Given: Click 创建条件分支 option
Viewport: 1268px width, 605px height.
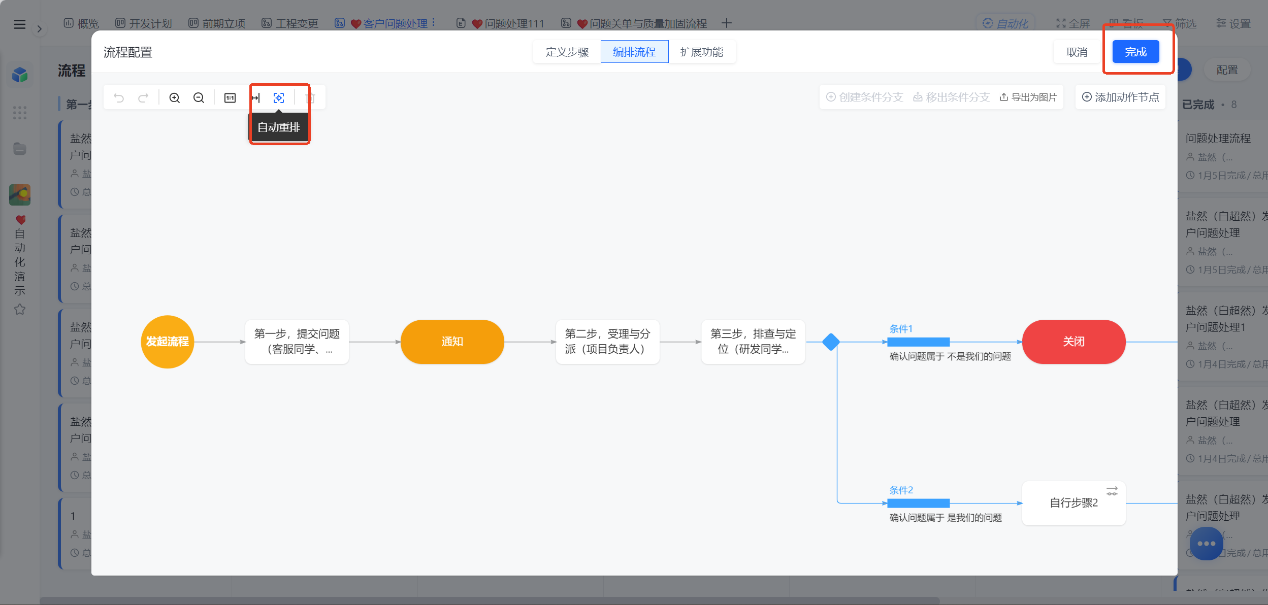Looking at the screenshot, I should point(864,97).
